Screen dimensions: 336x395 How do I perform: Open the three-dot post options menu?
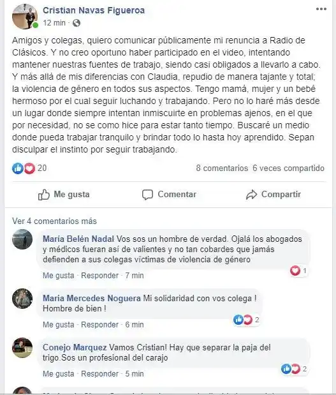(321, 9)
